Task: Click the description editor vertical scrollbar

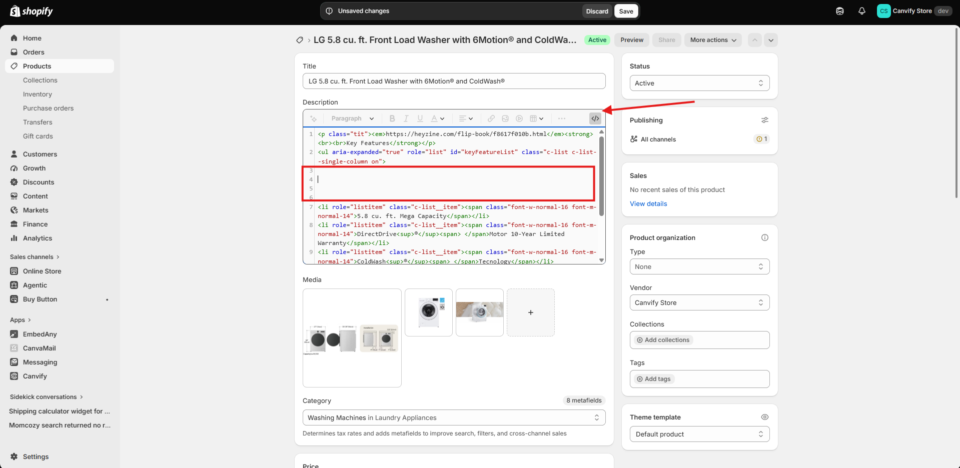Action: pyautogui.click(x=601, y=176)
